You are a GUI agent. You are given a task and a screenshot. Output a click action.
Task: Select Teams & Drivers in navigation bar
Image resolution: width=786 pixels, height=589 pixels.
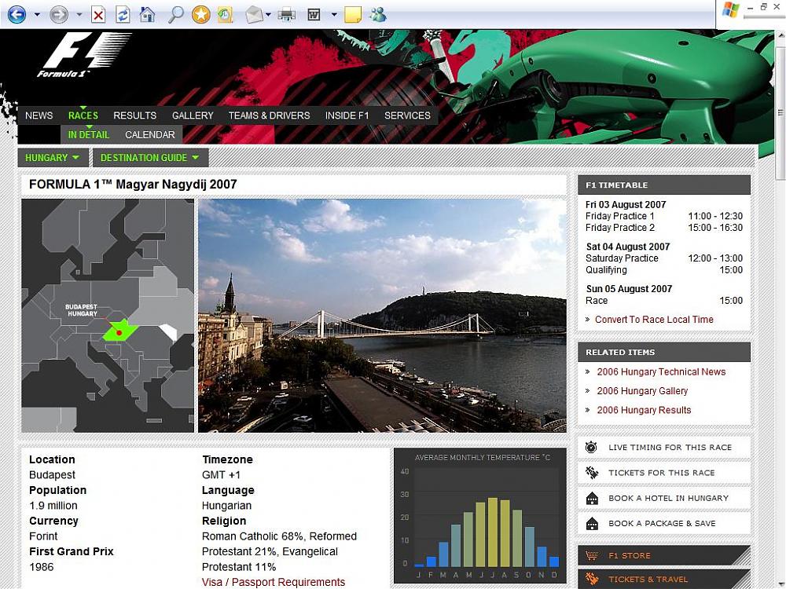coord(269,115)
